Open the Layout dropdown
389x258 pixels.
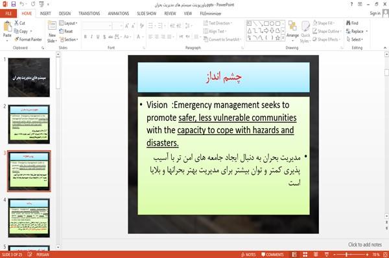click(69, 23)
